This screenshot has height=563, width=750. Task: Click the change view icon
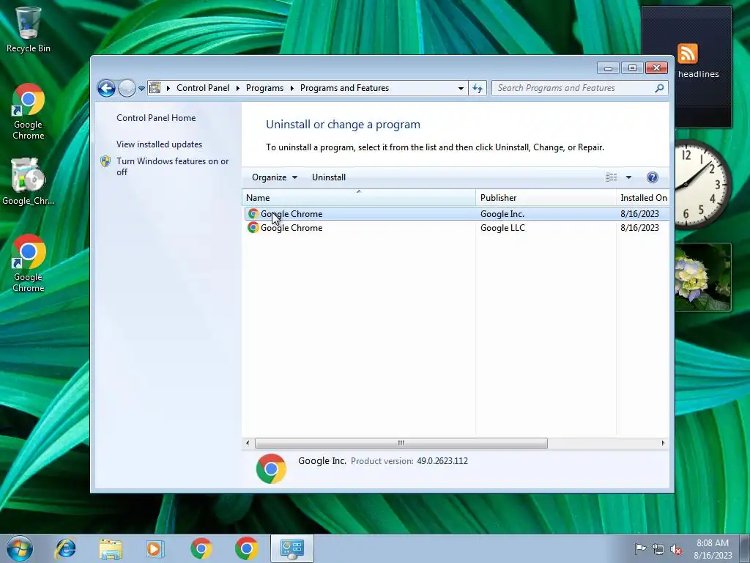612,177
